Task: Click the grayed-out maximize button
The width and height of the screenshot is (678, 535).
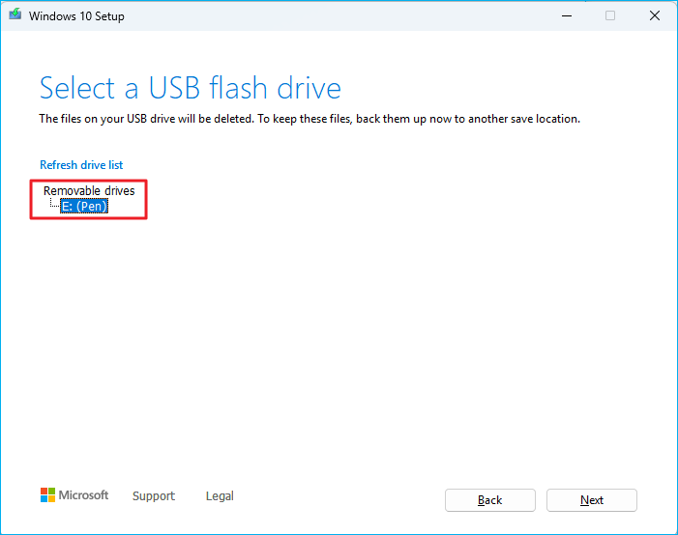Action: tap(610, 15)
